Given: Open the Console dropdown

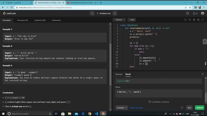Looking at the screenshot, I should coord(122,108).
